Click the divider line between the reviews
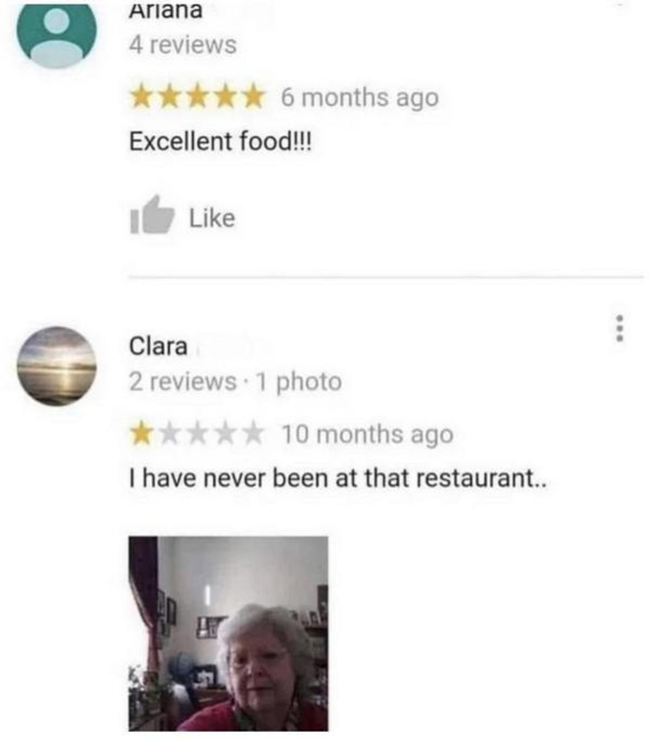This screenshot has width=649, height=739. click(x=386, y=278)
